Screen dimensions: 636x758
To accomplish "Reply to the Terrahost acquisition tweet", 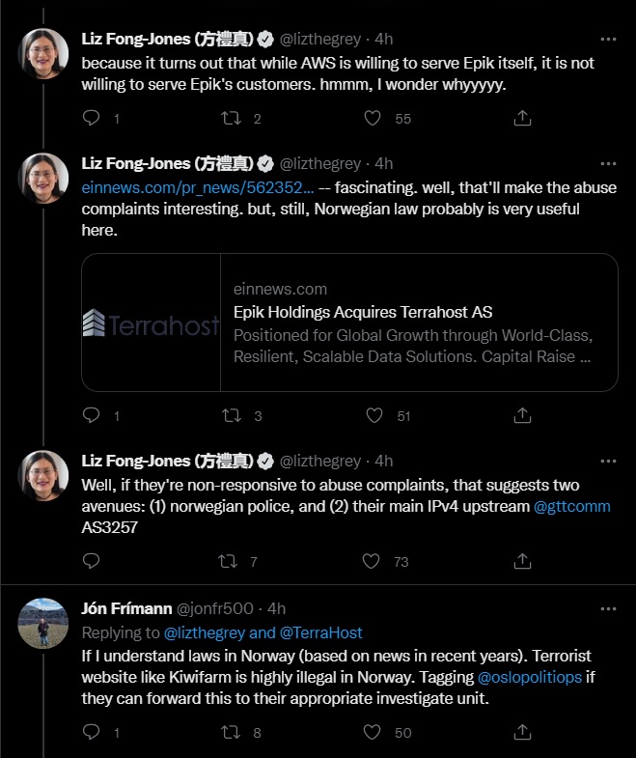I will (x=92, y=415).
